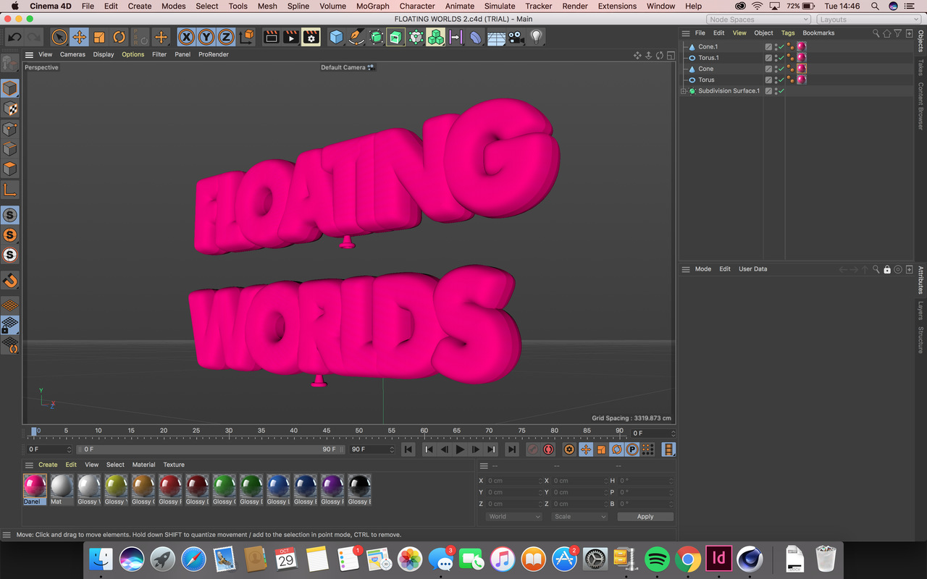Click the X position input field
Screen dimensions: 927x579
tap(513, 481)
